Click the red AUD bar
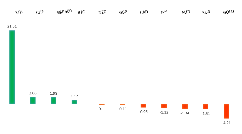This screenshot has height=134, width=242. 185,106
